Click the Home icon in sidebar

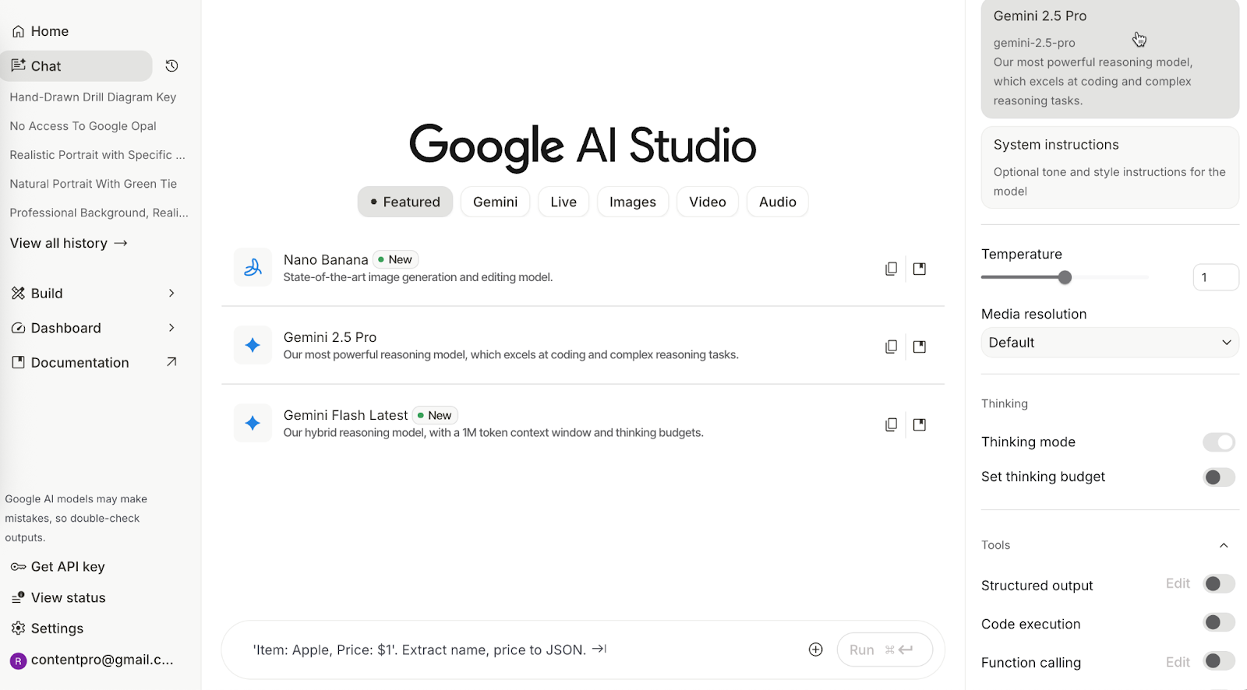coord(18,31)
